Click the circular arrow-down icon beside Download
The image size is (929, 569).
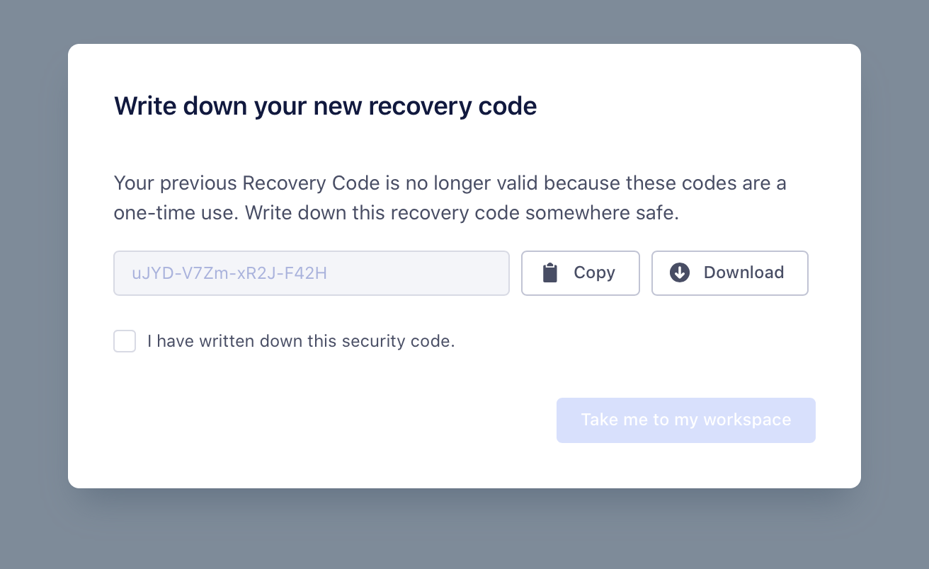pyautogui.click(x=680, y=272)
